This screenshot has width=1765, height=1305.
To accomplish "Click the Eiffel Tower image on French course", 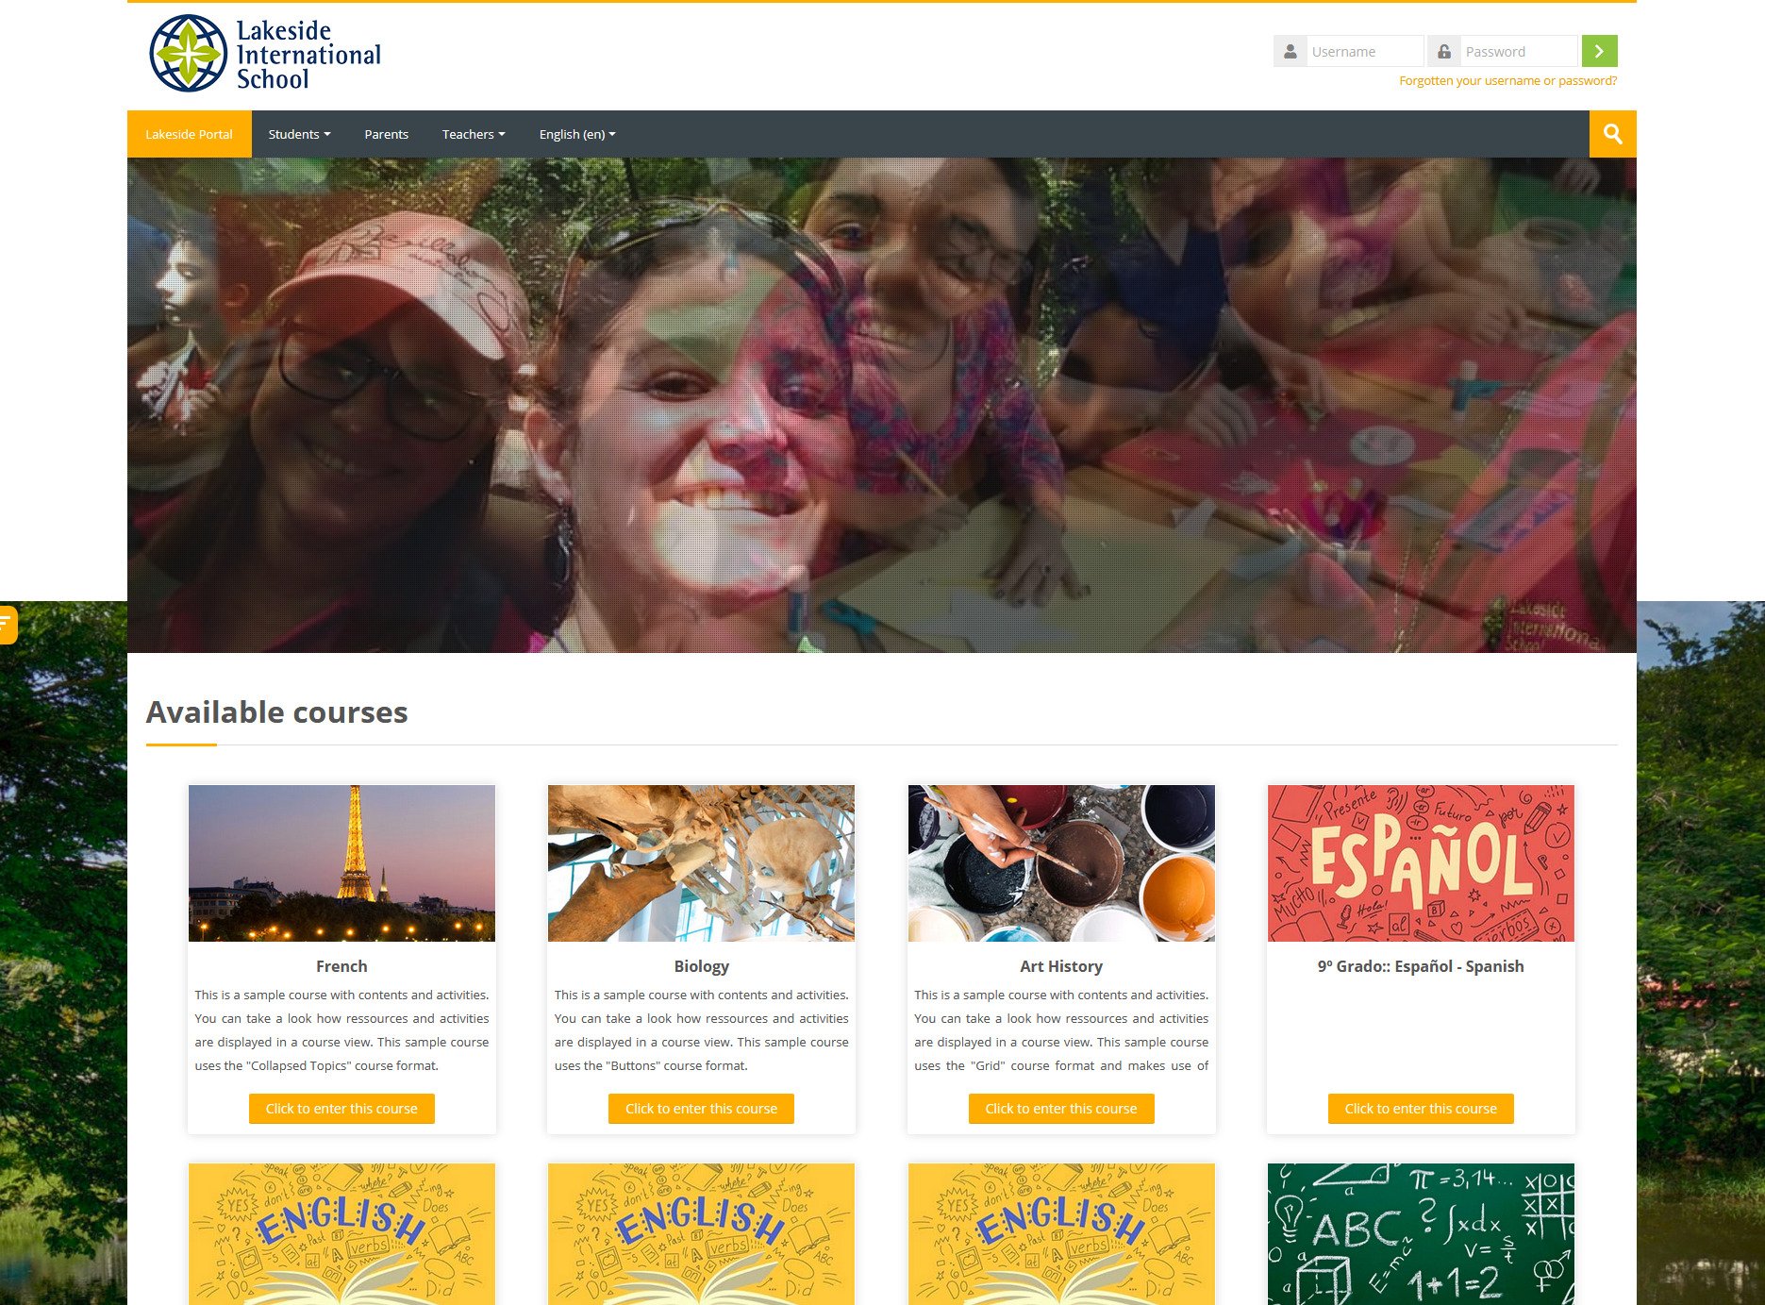I will (x=341, y=862).
